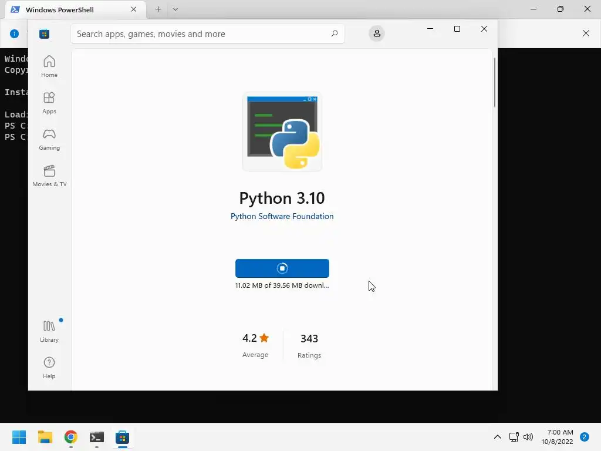This screenshot has height=451, width=601.
Task: Restore down the Windows Terminal window
Action: [x=561, y=9]
